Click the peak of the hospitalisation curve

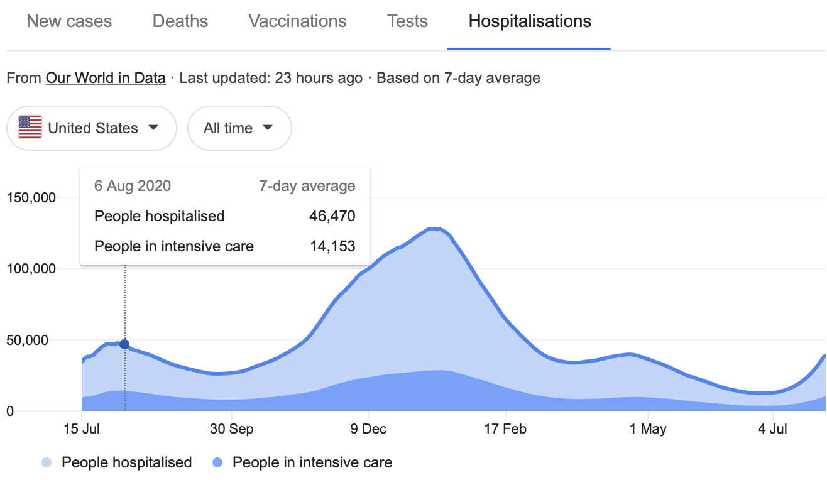[x=432, y=229]
